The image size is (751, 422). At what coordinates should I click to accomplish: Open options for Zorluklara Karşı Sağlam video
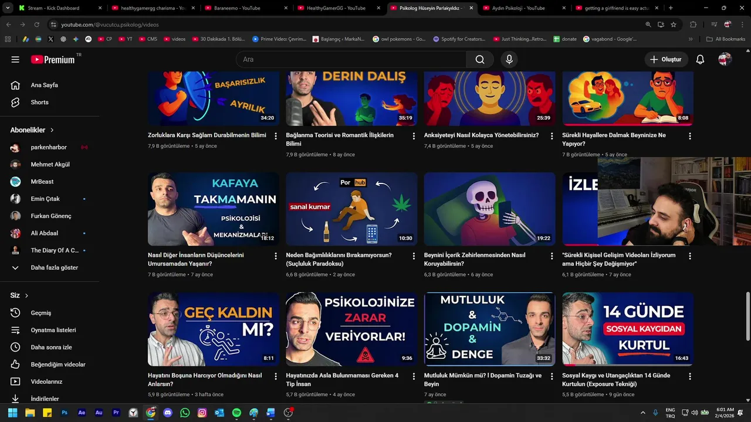pyautogui.click(x=276, y=136)
